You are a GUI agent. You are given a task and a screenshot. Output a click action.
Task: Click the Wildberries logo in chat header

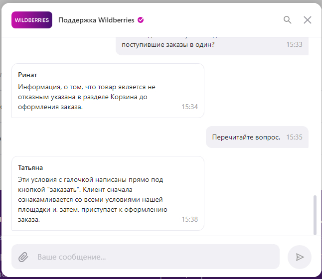(32, 20)
